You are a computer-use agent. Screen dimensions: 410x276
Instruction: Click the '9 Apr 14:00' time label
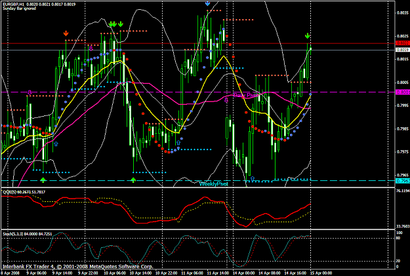click(62, 273)
